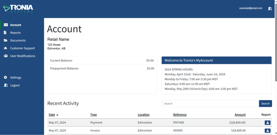Click the Victoria Day hours line

tap(201, 89)
